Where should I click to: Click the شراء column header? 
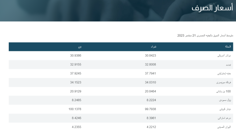(x=153, y=47)
